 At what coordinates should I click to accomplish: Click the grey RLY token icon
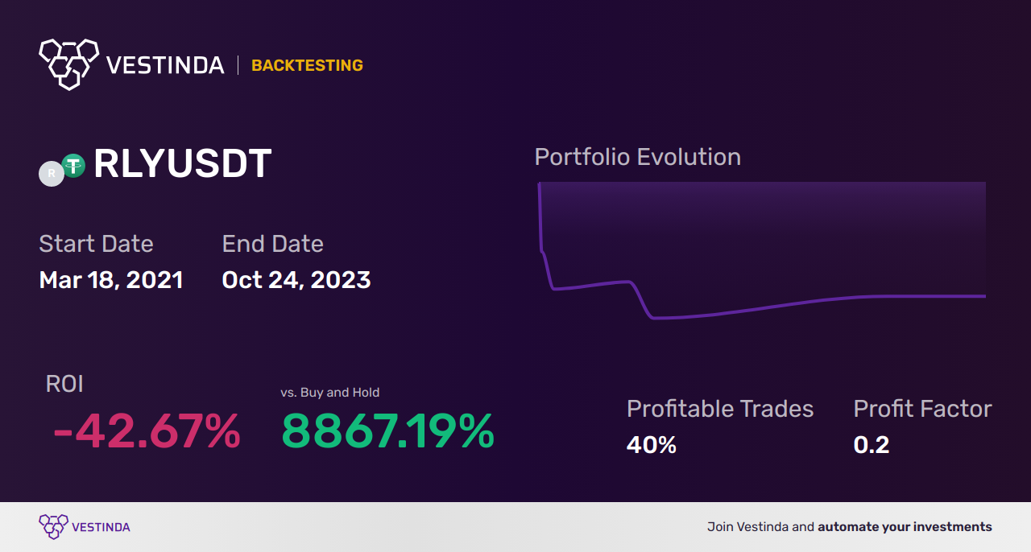(52, 174)
